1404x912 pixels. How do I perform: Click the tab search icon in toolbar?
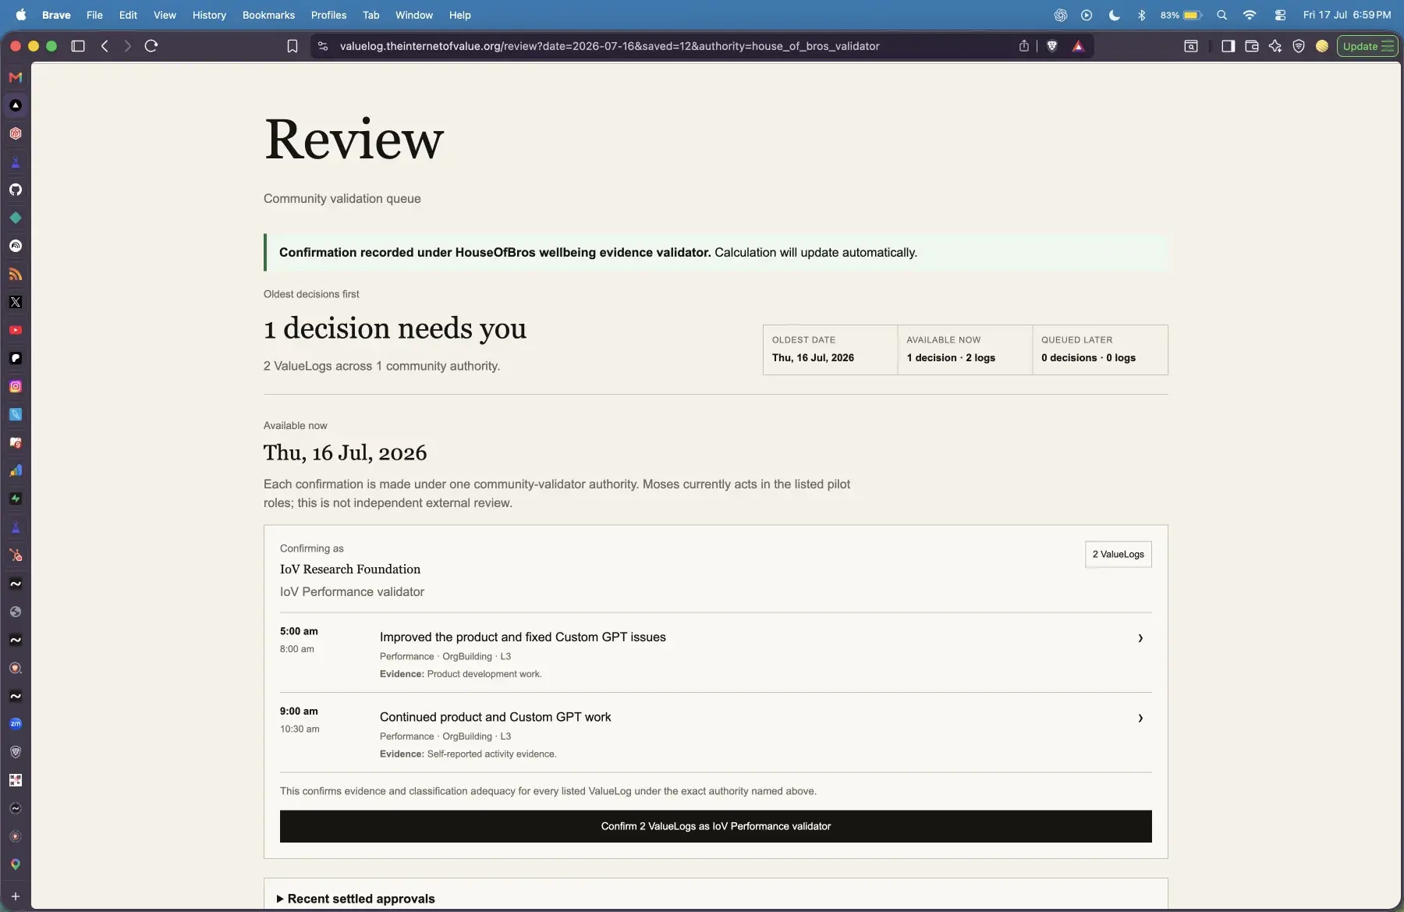pyautogui.click(x=1191, y=46)
